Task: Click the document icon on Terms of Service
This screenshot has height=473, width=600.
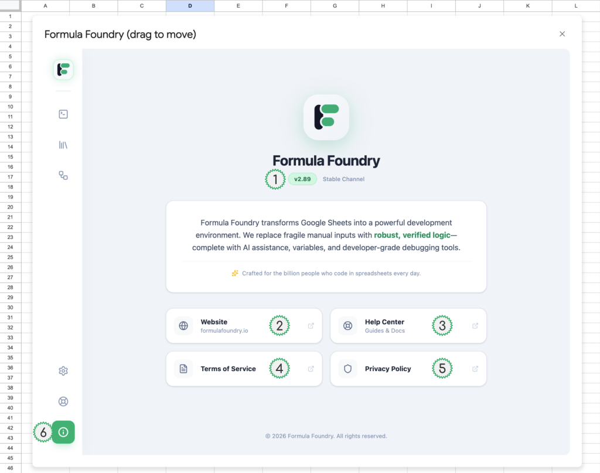Action: click(183, 369)
